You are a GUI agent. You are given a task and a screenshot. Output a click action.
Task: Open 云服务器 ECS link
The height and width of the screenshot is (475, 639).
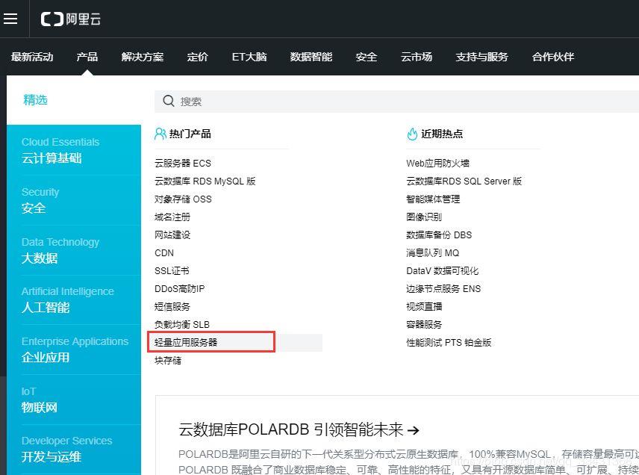[183, 163]
